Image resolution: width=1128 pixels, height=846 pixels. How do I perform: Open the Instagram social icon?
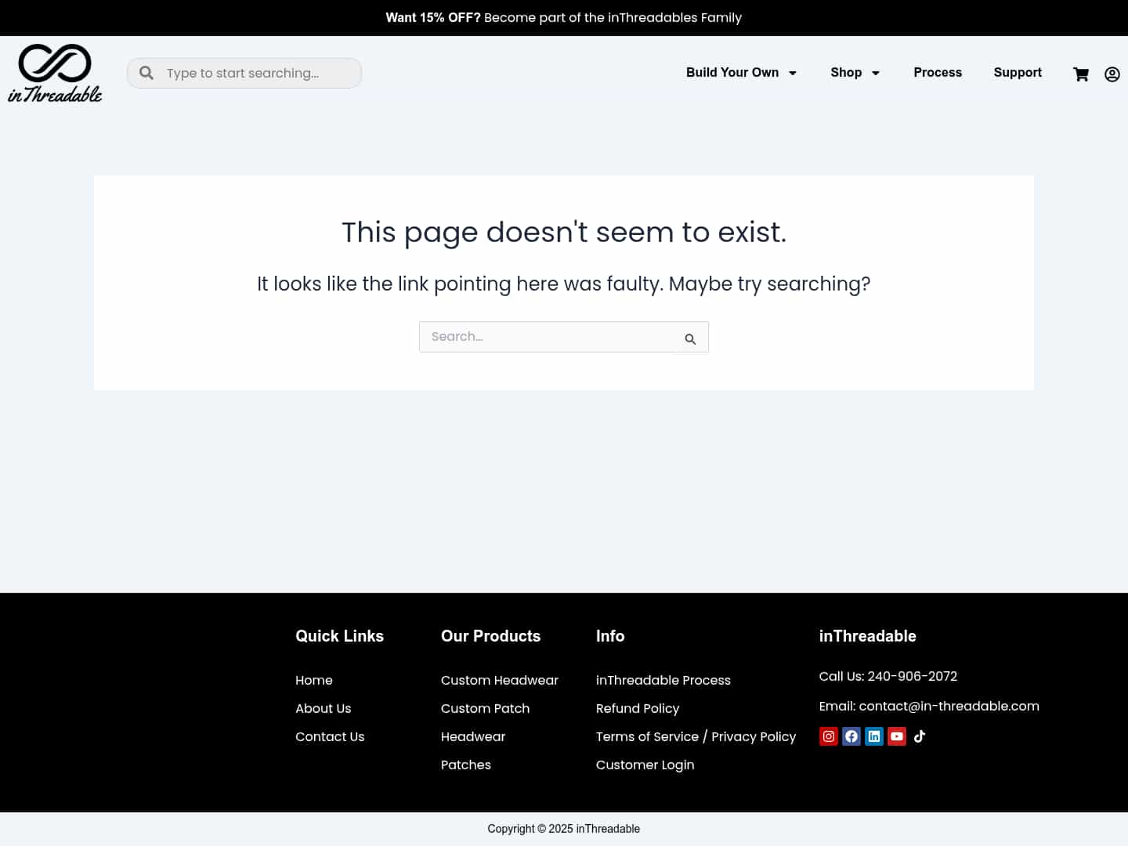click(829, 736)
